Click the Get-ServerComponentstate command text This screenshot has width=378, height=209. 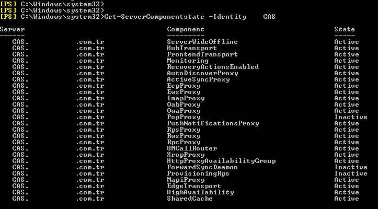coord(154,17)
